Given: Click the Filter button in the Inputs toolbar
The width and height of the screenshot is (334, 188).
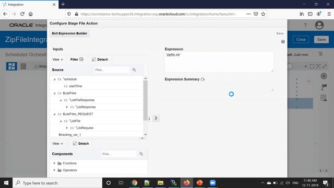Looking at the screenshot, I should point(77,60).
